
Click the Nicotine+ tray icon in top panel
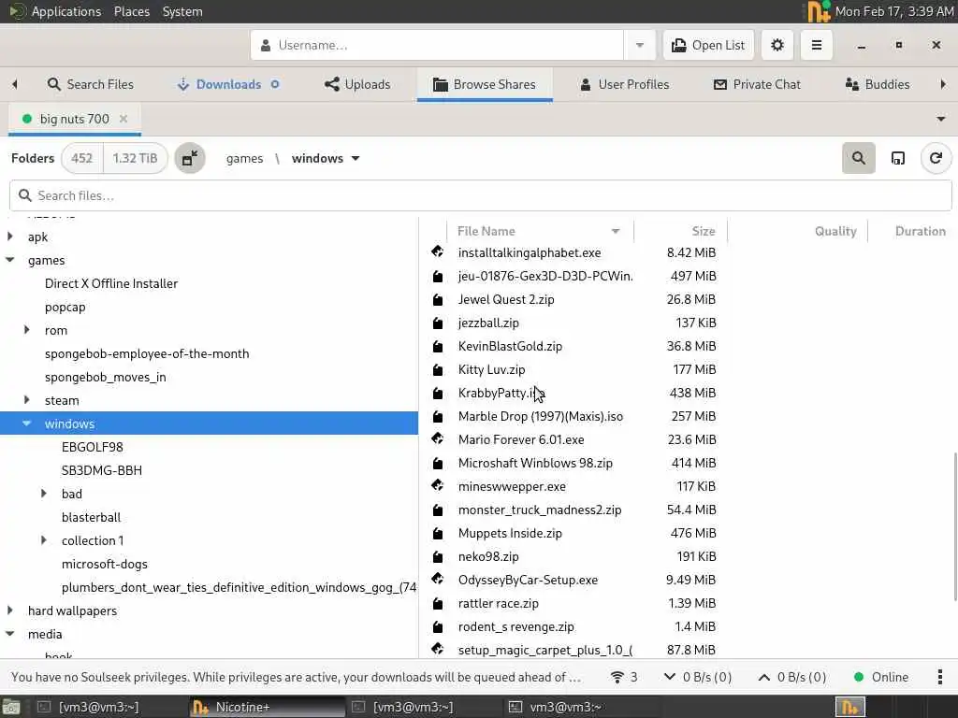pos(819,11)
